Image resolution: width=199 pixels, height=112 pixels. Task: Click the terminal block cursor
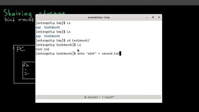[x=120, y=54]
